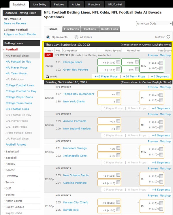
Task: Open Rutgers vs South Florida link
Action: coord(20,34)
